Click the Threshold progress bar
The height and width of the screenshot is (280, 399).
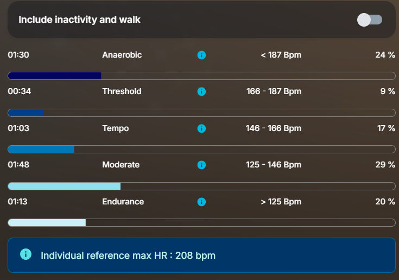(x=201, y=113)
